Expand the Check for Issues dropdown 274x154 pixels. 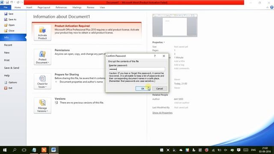[42, 81]
